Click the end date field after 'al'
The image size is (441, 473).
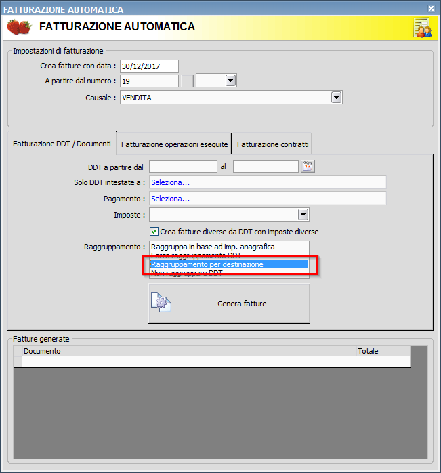[266, 167]
